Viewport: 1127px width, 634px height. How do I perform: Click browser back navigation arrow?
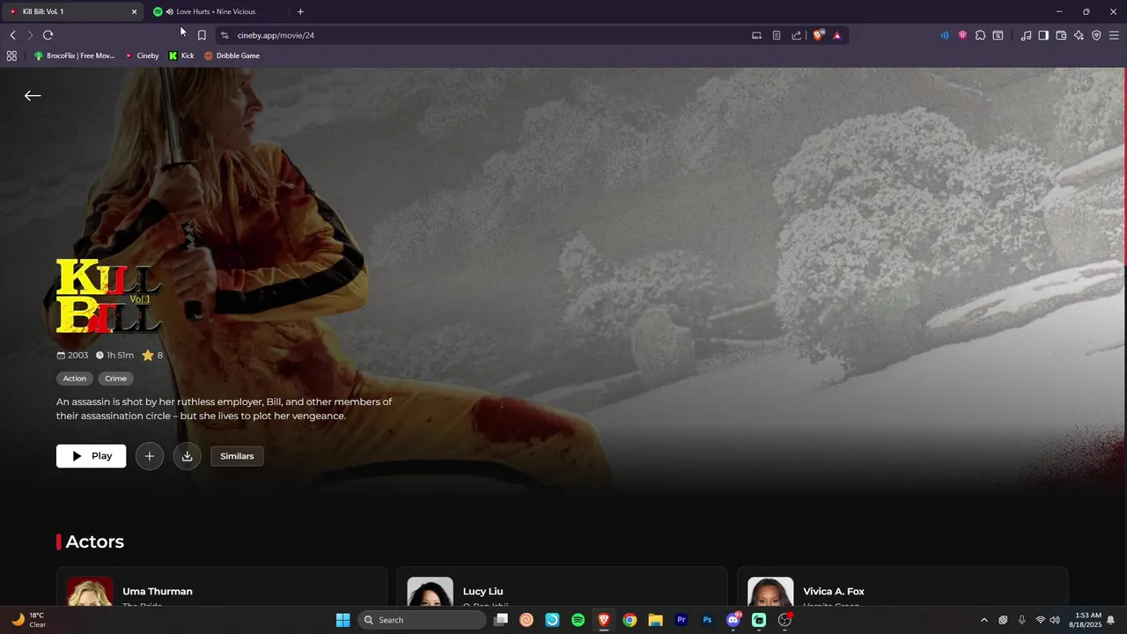click(x=12, y=35)
